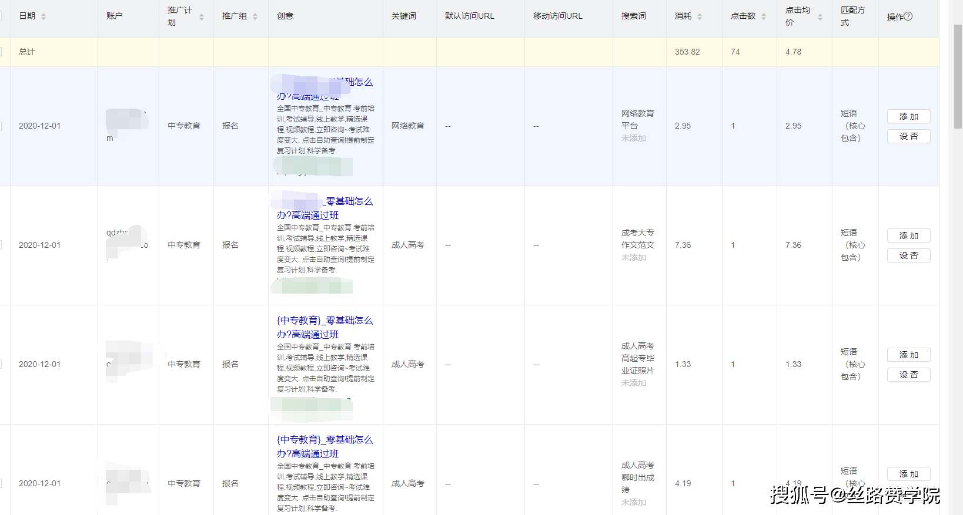
Task: Click the 匹配方式 column header
Action: (853, 16)
